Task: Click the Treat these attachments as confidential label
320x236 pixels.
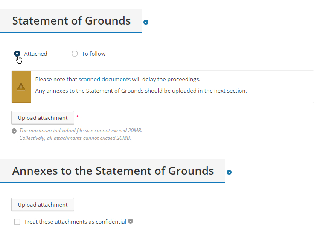Action: (75, 222)
